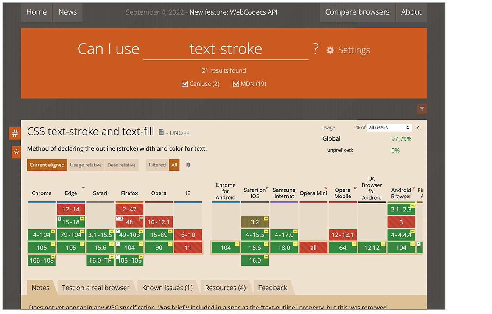This screenshot has width=492, height=314.
Task: Click the Chrome column header
Action: pos(42,193)
